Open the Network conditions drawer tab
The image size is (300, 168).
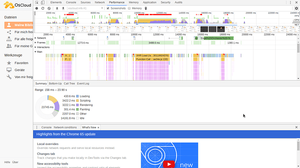65,128
